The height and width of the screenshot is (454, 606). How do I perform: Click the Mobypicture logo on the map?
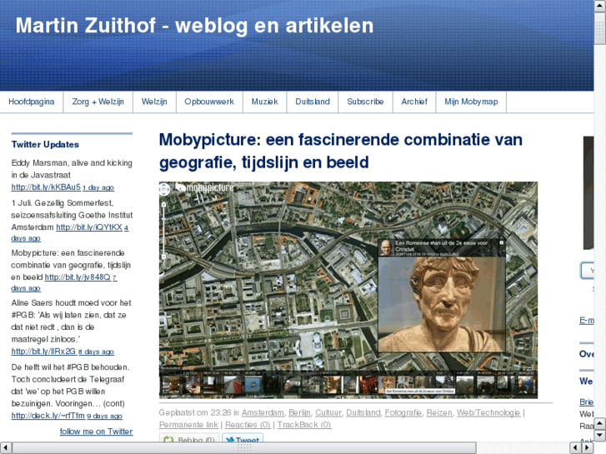click(x=204, y=189)
